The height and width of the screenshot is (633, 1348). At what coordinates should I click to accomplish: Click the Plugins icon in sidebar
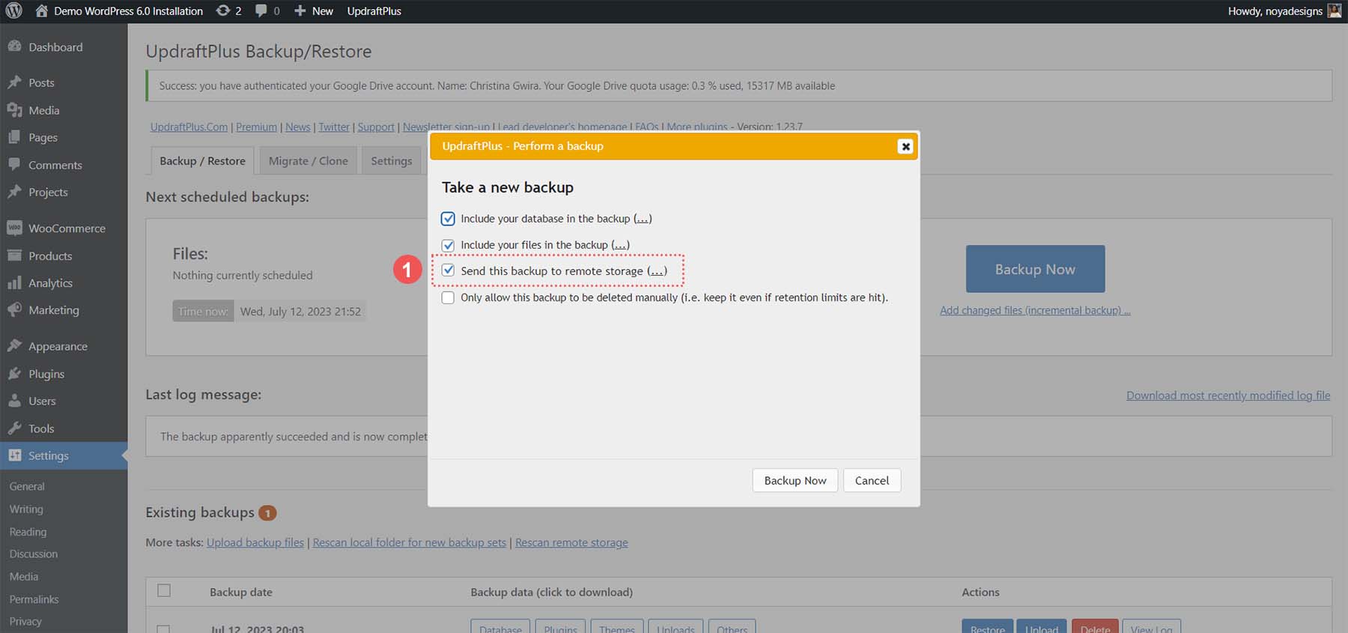(x=14, y=373)
